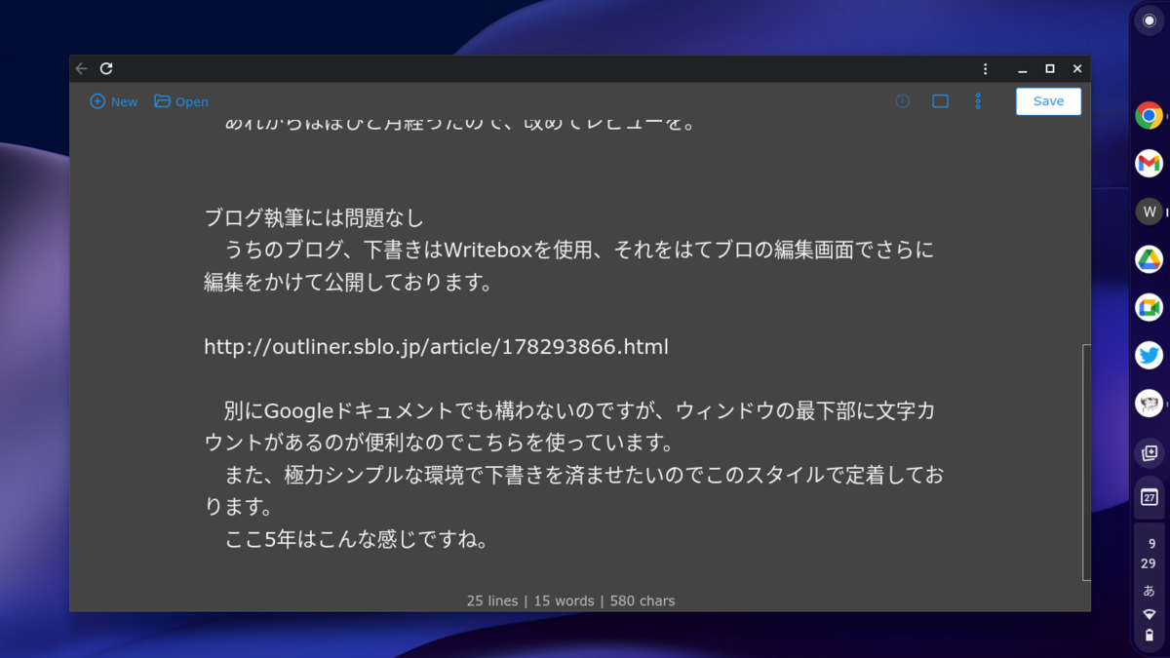Viewport: 1170px width, 658px height.
Task: Open Twitter from the shelf
Action: [1149, 355]
